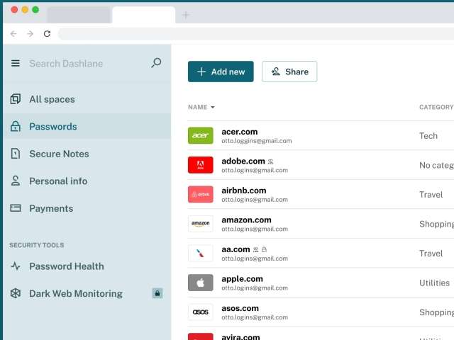
Task: Select Passwords in the sidebar
Action: pos(87,126)
